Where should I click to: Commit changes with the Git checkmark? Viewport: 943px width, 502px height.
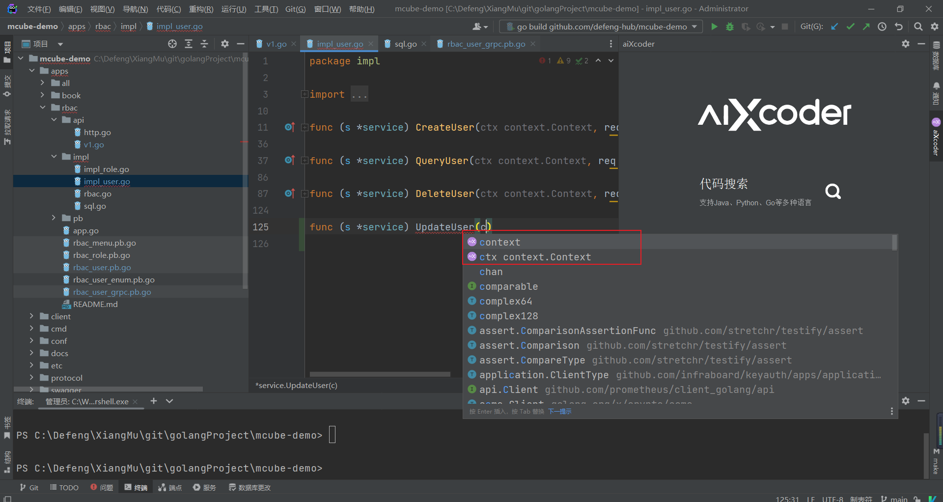pyautogui.click(x=851, y=27)
